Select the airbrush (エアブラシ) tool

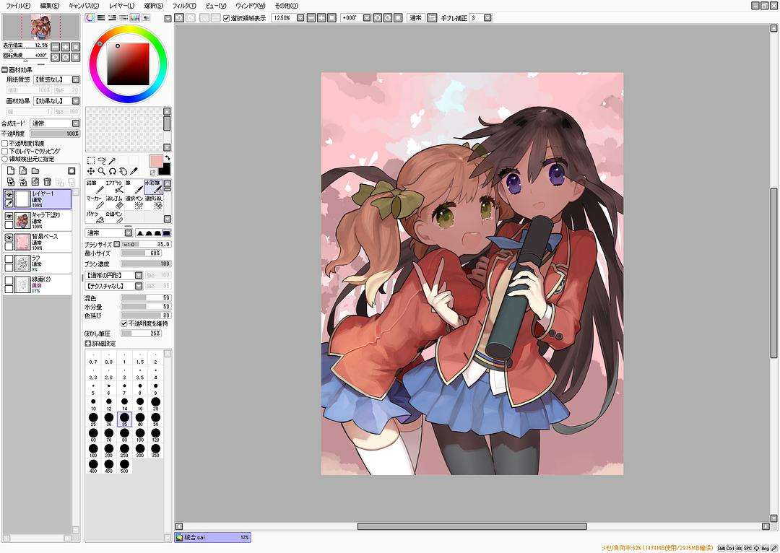pos(113,187)
